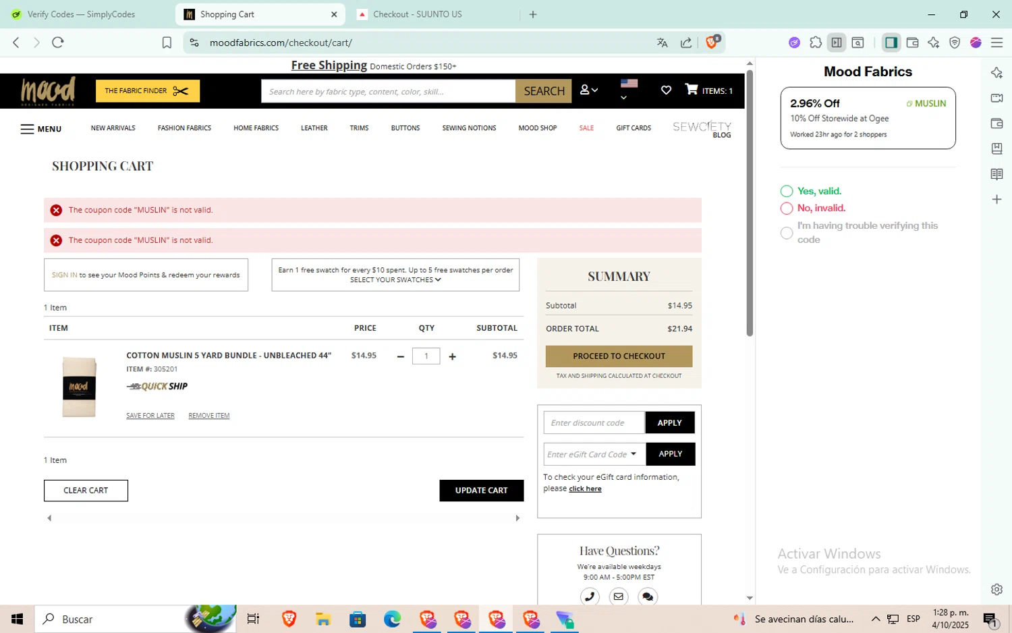Select 'I'm having trouble verifying this code' option
Screen dimensions: 1012x633
(x=786, y=233)
